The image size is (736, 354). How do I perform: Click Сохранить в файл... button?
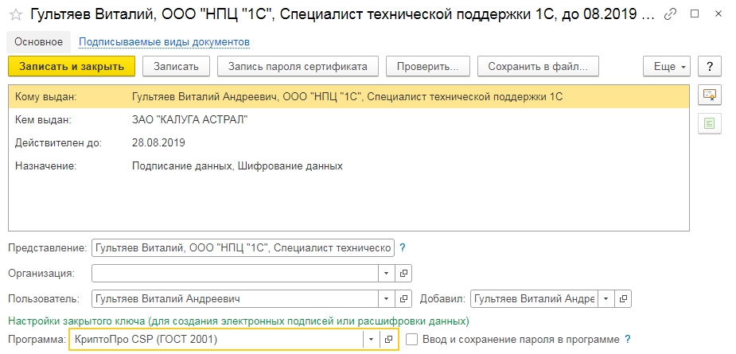(x=538, y=66)
